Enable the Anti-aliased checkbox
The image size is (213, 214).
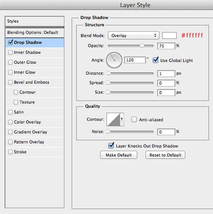[x=134, y=120]
